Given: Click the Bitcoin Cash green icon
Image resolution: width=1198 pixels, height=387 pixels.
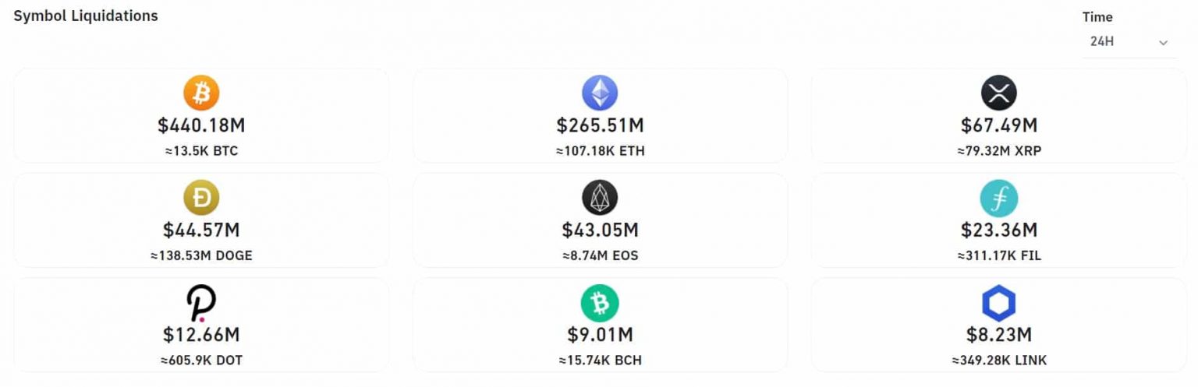Looking at the screenshot, I should coord(600,303).
